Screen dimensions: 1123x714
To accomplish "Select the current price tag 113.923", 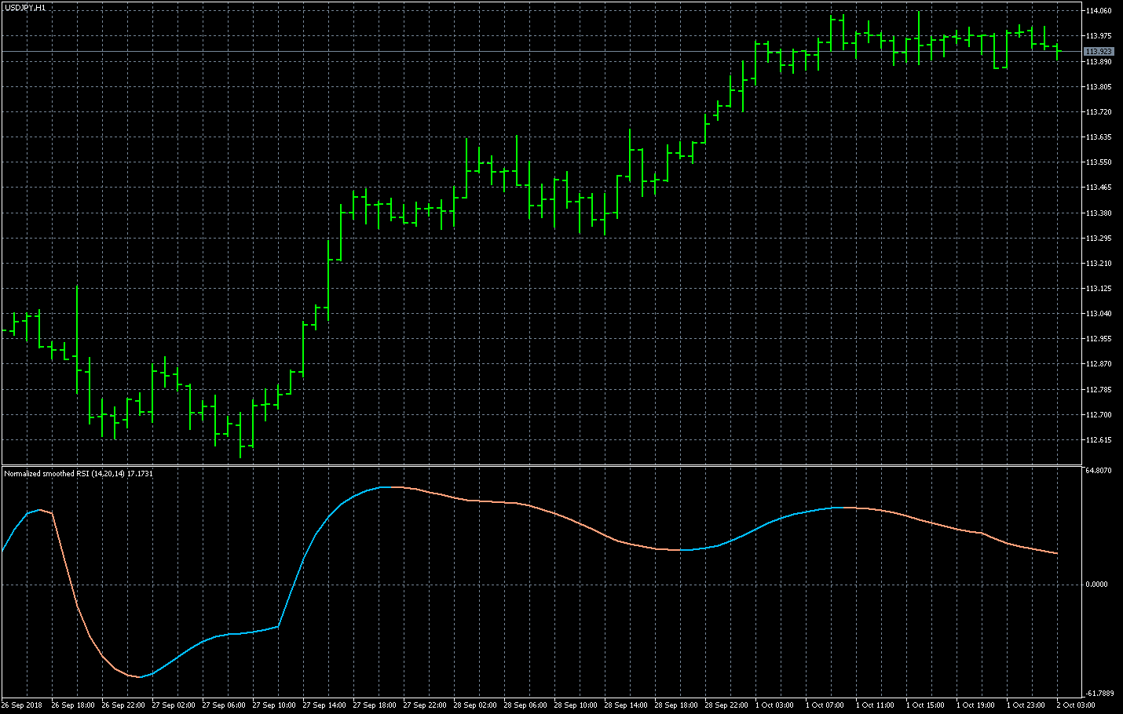I will coord(1098,52).
